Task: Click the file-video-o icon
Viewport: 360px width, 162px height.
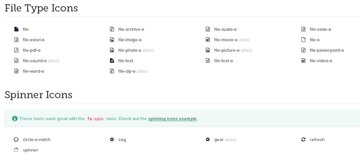Action: tap(303, 61)
